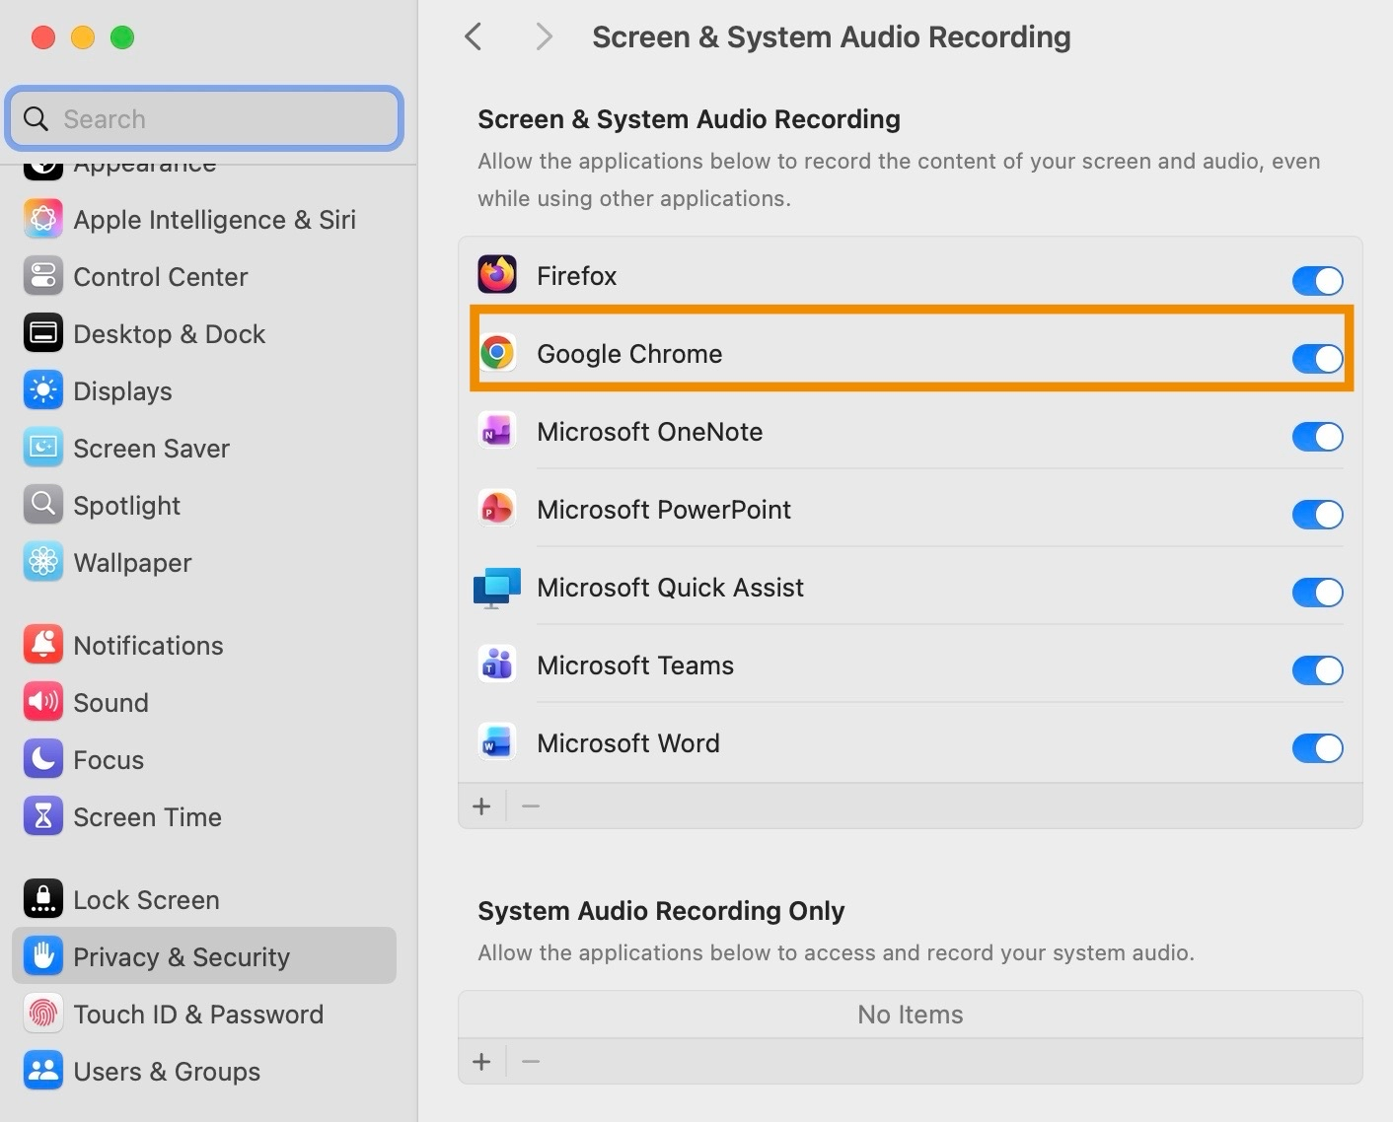Click the Microsoft OneNote icon
The width and height of the screenshot is (1393, 1122).
497,431
